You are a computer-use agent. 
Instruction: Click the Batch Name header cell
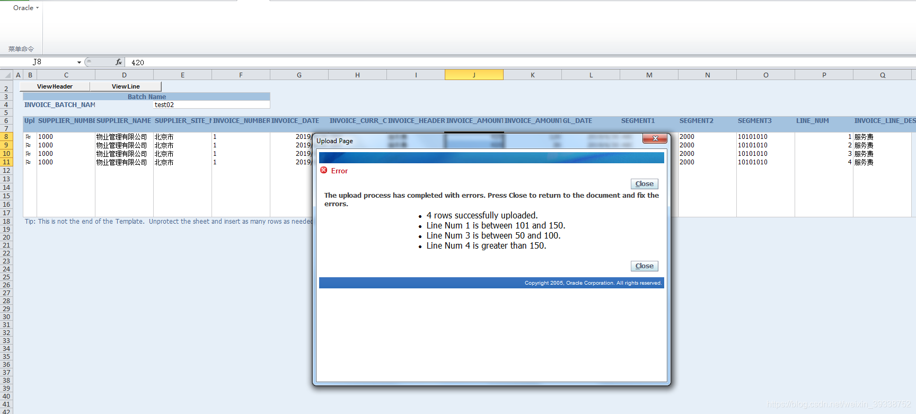pos(147,96)
